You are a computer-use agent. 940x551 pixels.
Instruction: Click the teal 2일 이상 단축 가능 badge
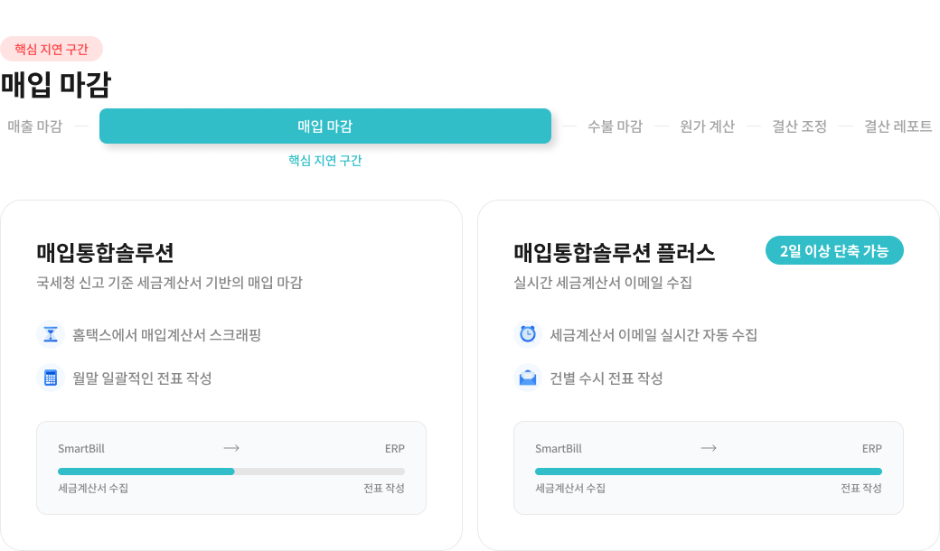(x=834, y=250)
